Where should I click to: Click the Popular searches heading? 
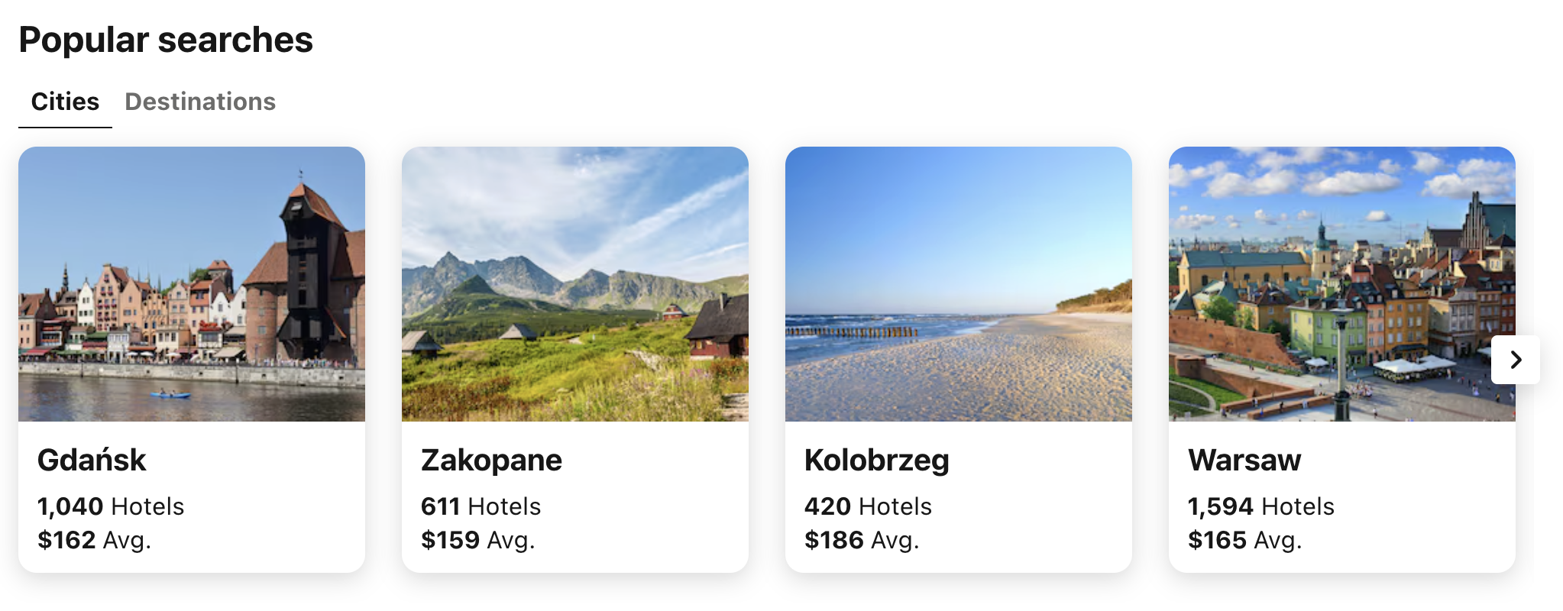(166, 40)
